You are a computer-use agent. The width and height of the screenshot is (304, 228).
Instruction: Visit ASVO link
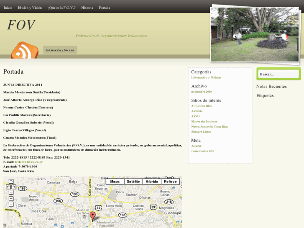pos(195,116)
